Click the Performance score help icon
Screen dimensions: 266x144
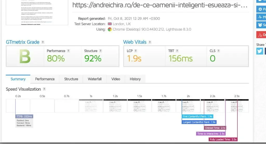(68, 51)
